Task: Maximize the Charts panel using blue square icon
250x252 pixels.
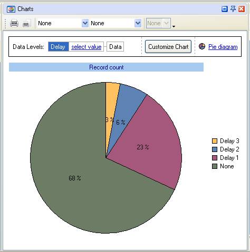Action: click(x=225, y=9)
